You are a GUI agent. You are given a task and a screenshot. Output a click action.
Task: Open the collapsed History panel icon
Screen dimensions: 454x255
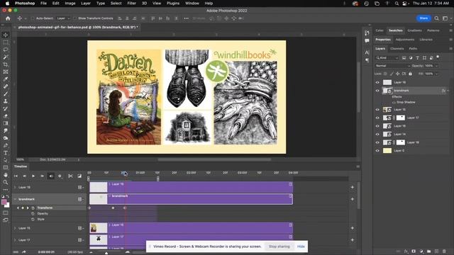click(367, 33)
